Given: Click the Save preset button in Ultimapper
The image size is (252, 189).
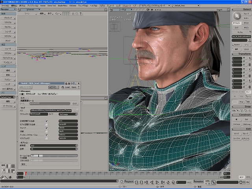Looking at the screenshot, I should tap(73, 87).
